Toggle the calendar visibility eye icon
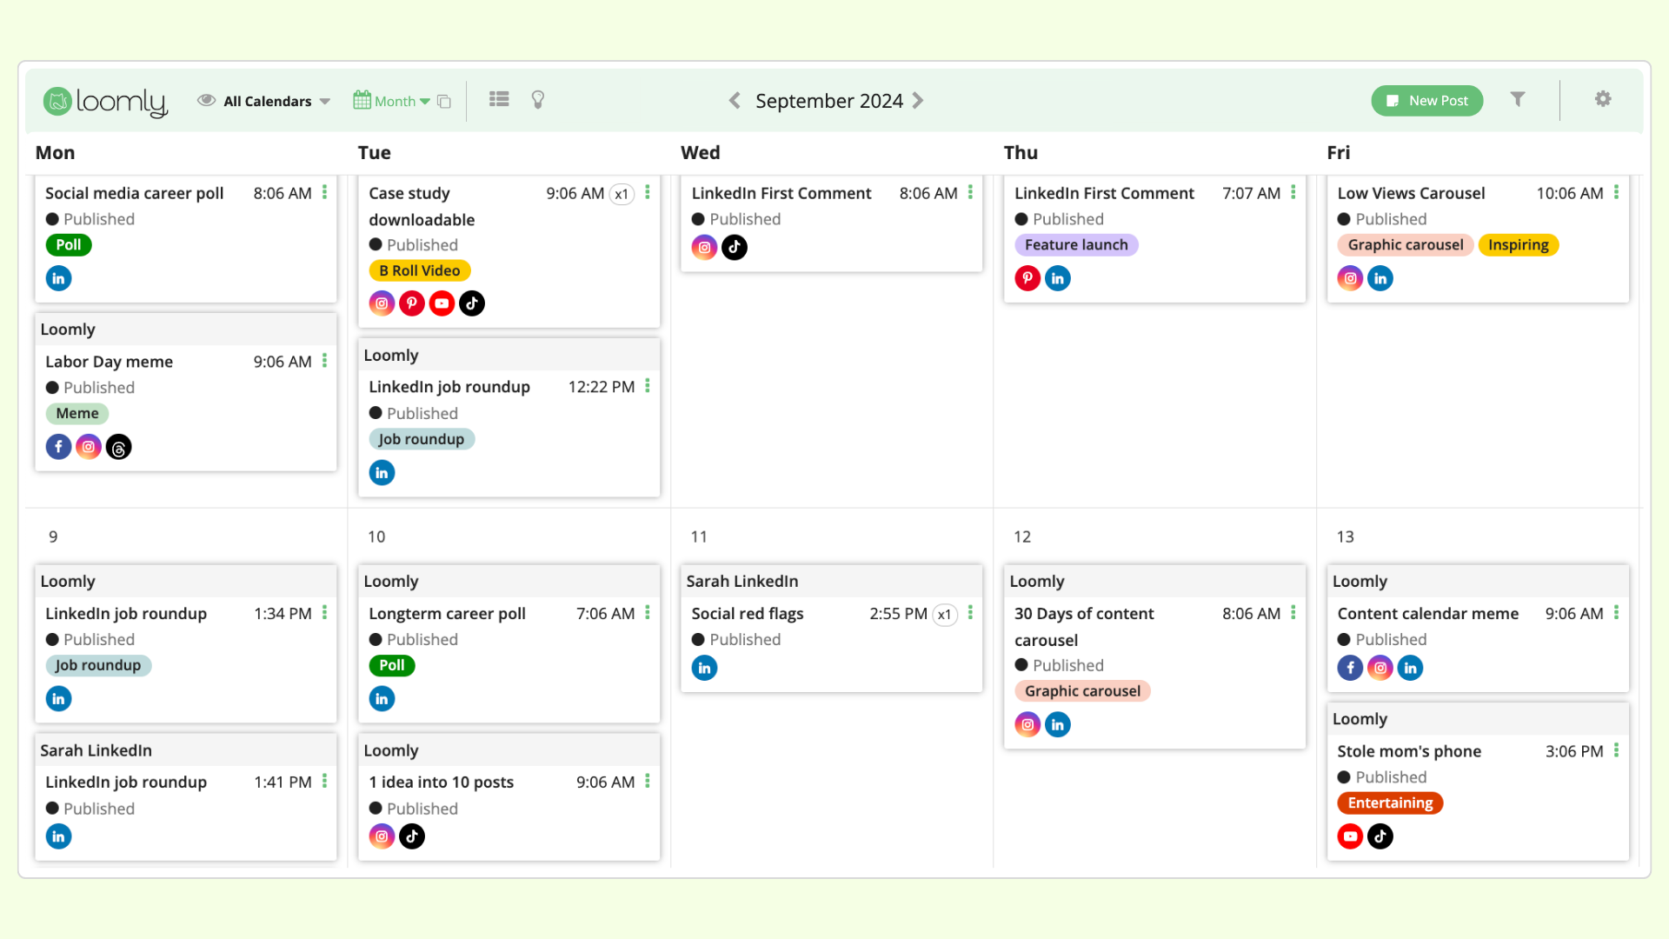 point(207,100)
